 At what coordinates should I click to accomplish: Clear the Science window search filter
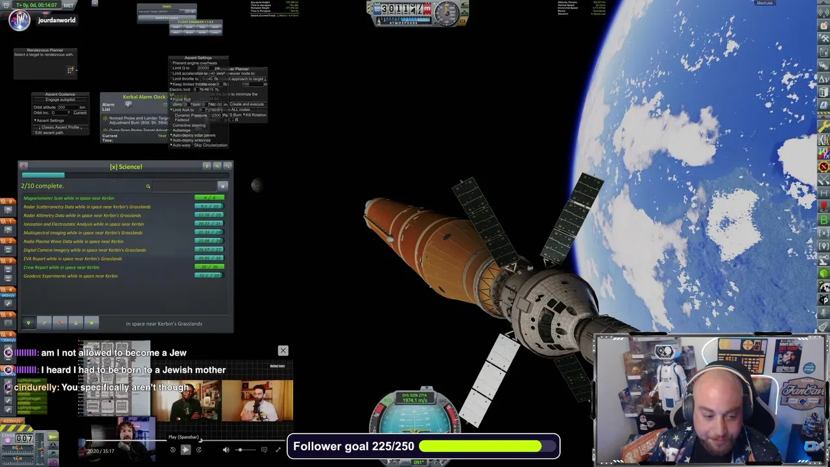tap(222, 186)
